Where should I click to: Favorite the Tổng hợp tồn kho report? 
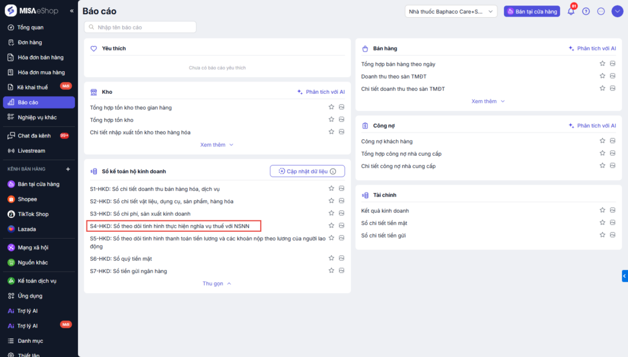click(x=331, y=120)
